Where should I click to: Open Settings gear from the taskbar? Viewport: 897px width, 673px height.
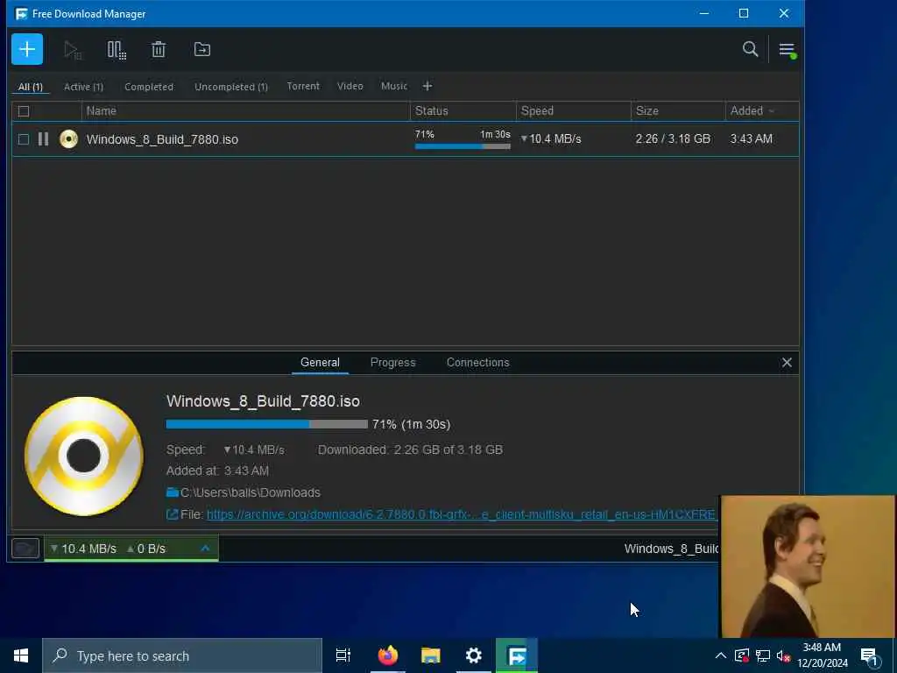[x=474, y=655]
